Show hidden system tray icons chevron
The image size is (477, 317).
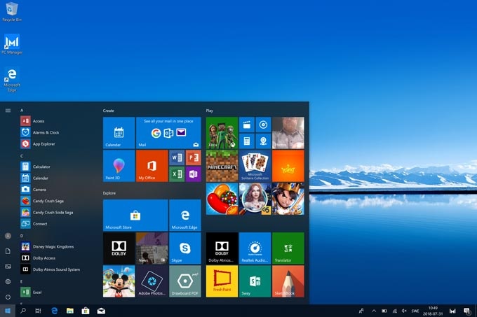coord(373,310)
